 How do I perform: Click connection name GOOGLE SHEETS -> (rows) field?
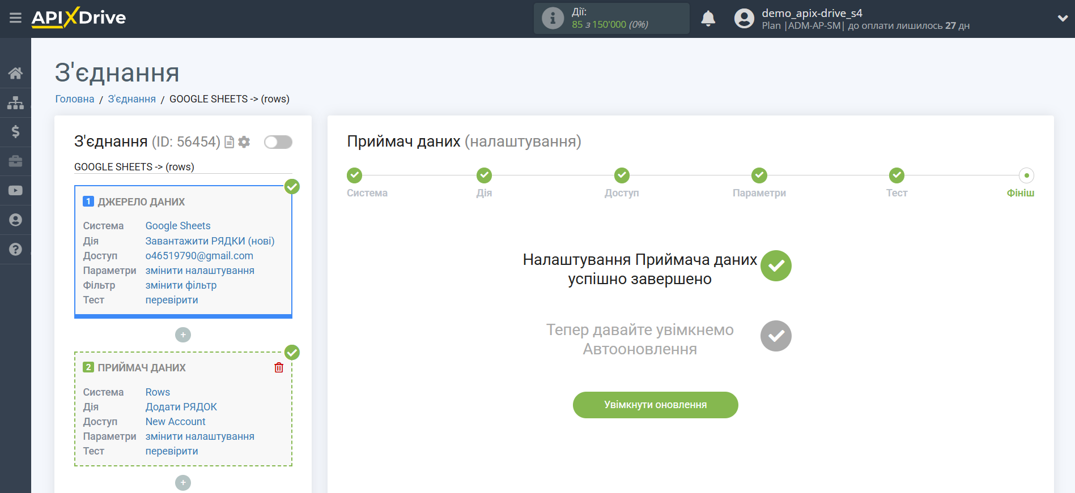click(x=183, y=167)
